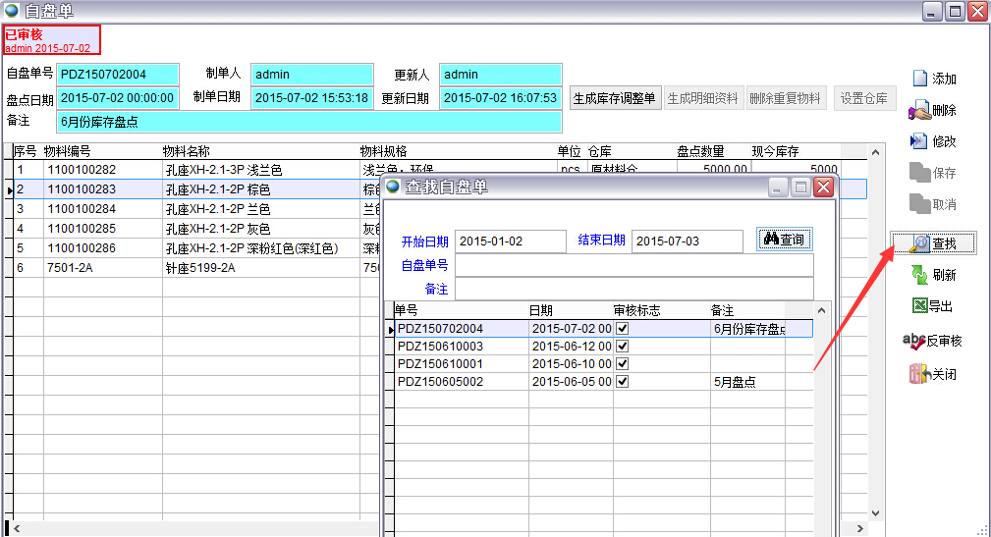Focus the 自盘单号 field in search dialog
This screenshot has width=991, height=537.
[633, 265]
